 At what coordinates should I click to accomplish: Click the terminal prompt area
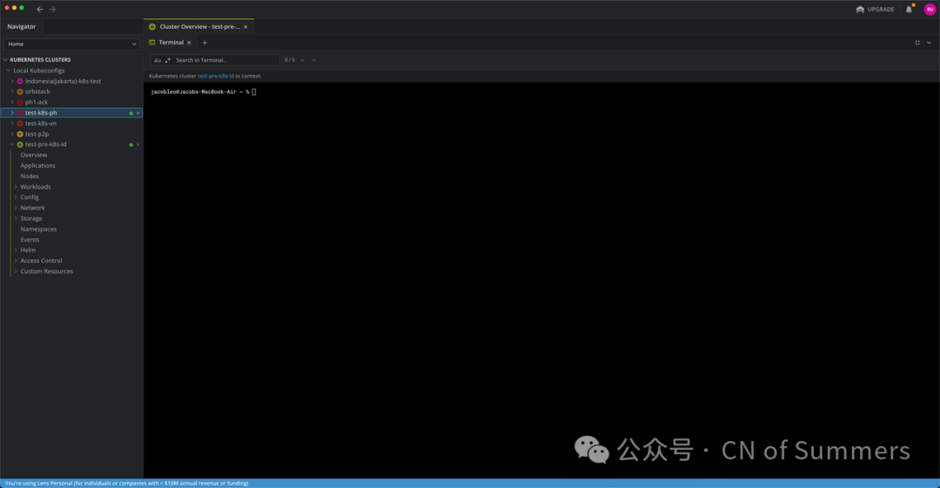click(203, 92)
